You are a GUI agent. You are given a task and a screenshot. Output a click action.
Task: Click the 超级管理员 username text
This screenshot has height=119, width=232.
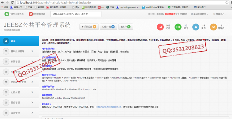click(170, 14)
